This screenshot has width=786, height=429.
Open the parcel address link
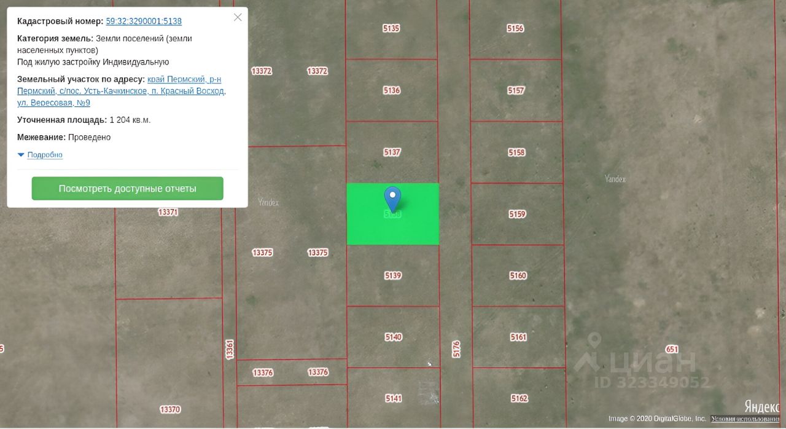click(122, 91)
